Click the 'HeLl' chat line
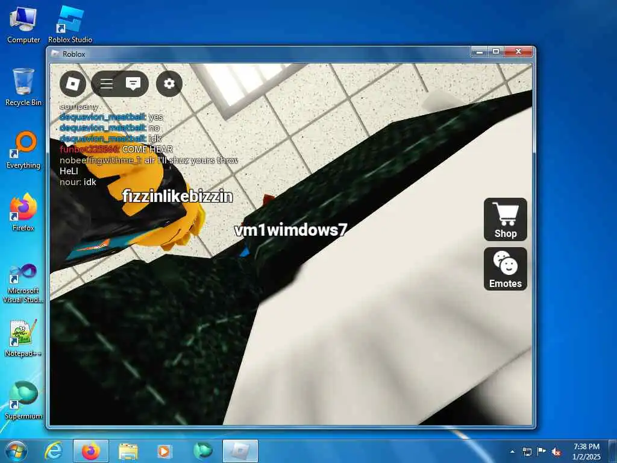617x463 pixels. click(69, 171)
